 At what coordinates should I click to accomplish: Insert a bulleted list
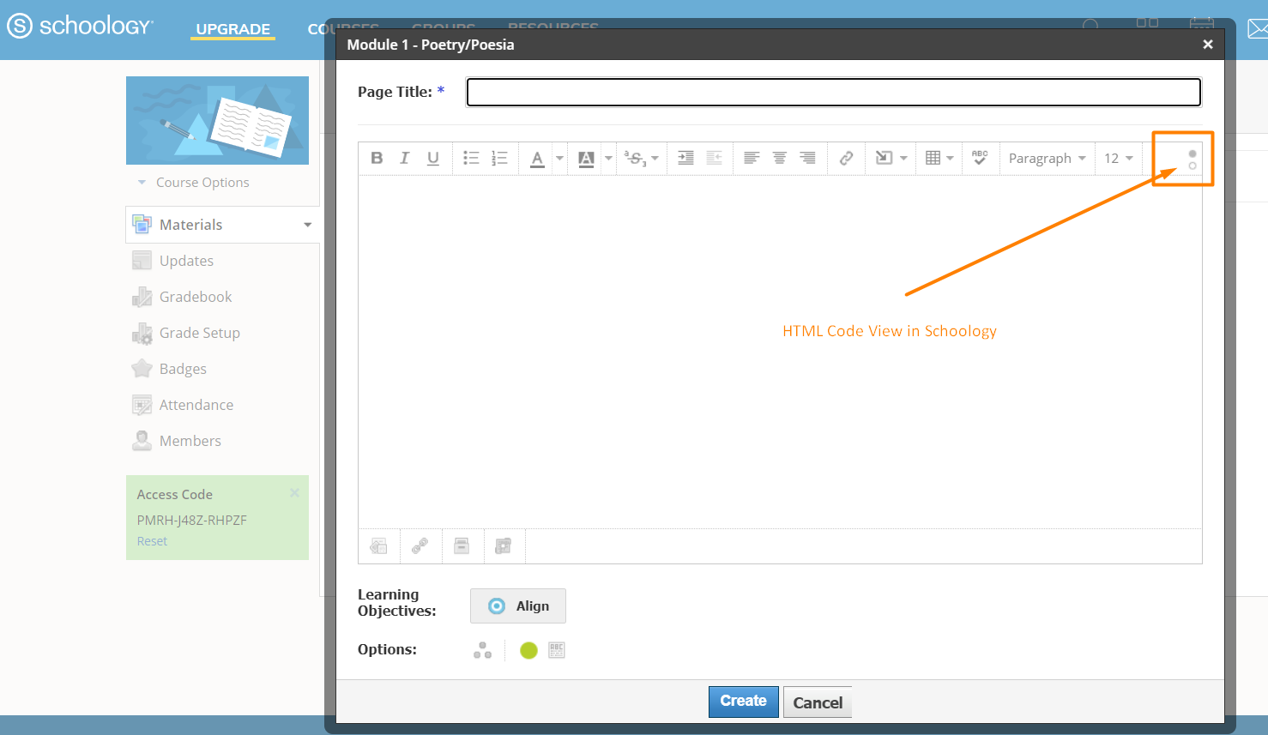click(471, 158)
